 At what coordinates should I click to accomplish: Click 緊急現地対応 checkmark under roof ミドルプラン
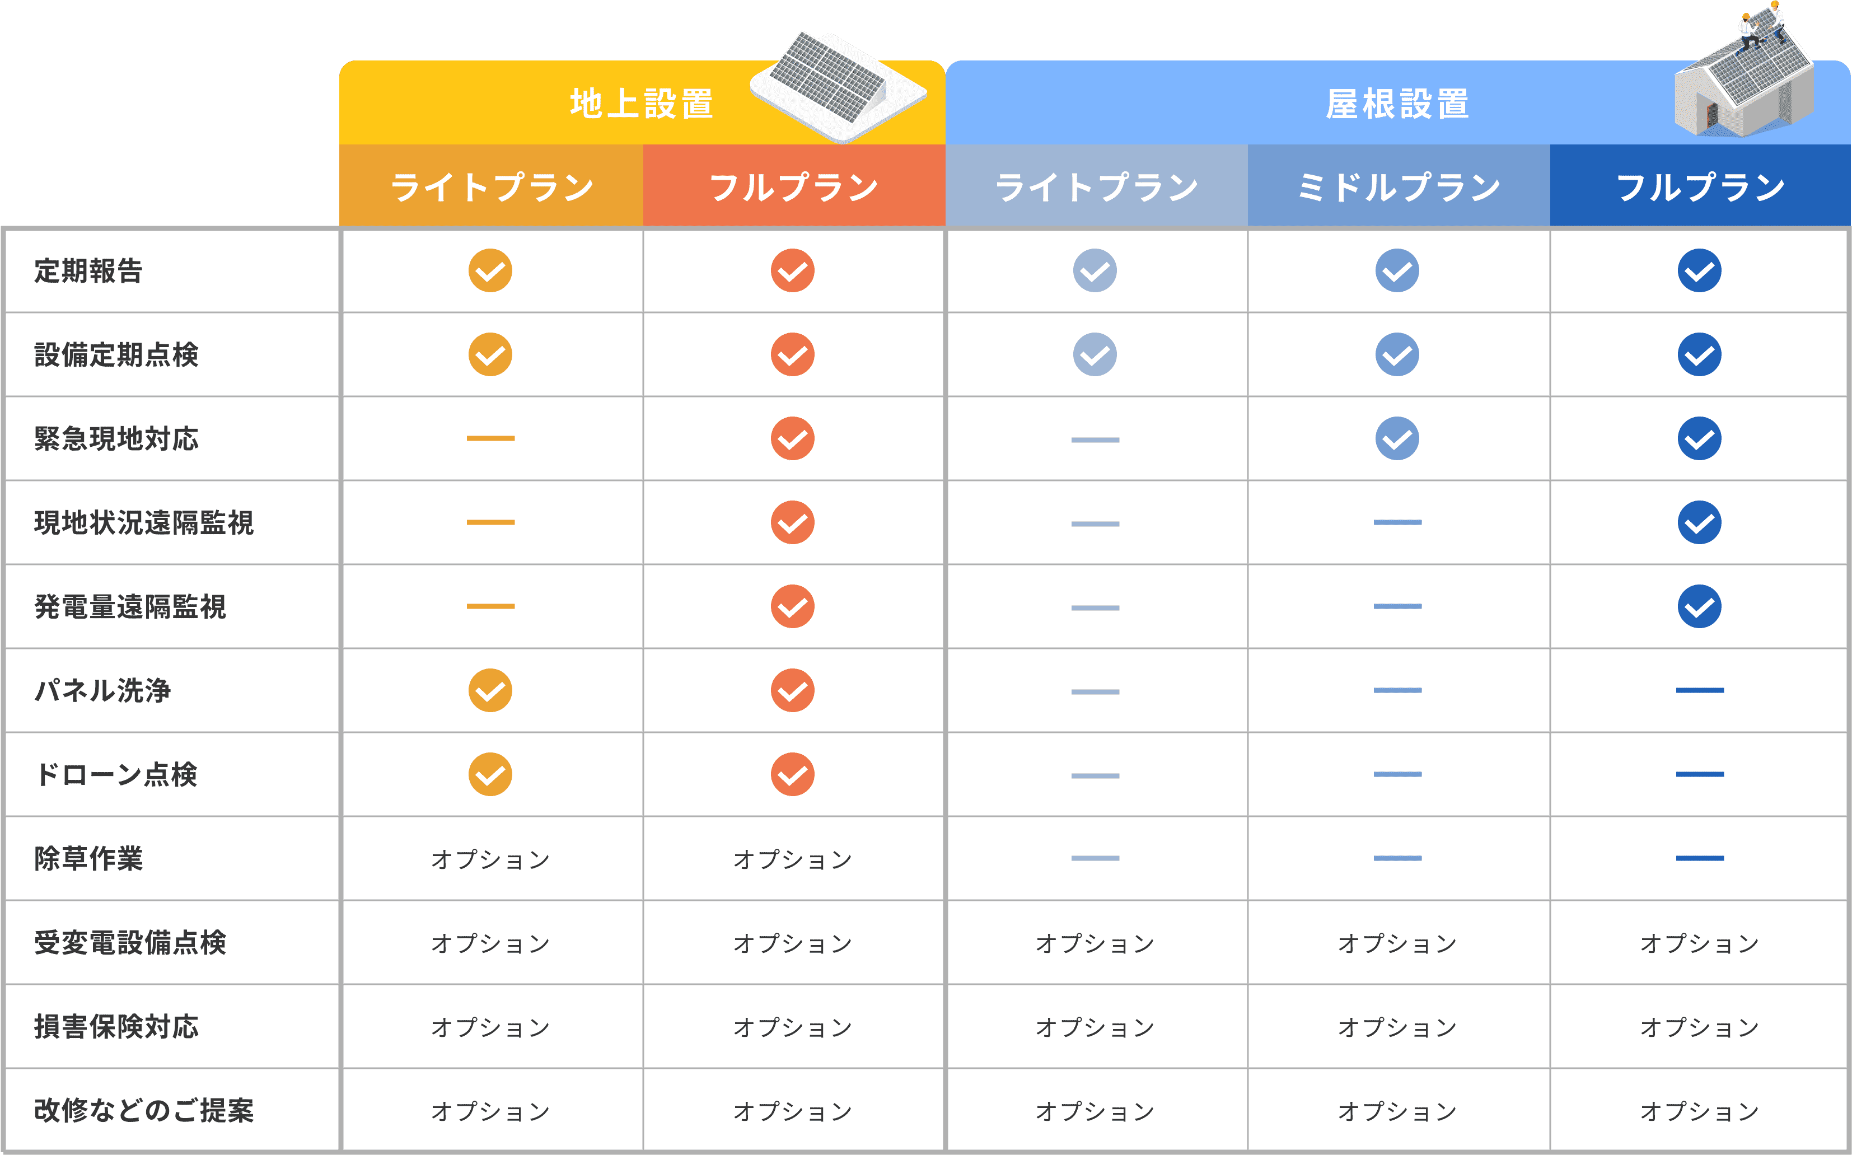[1397, 438]
